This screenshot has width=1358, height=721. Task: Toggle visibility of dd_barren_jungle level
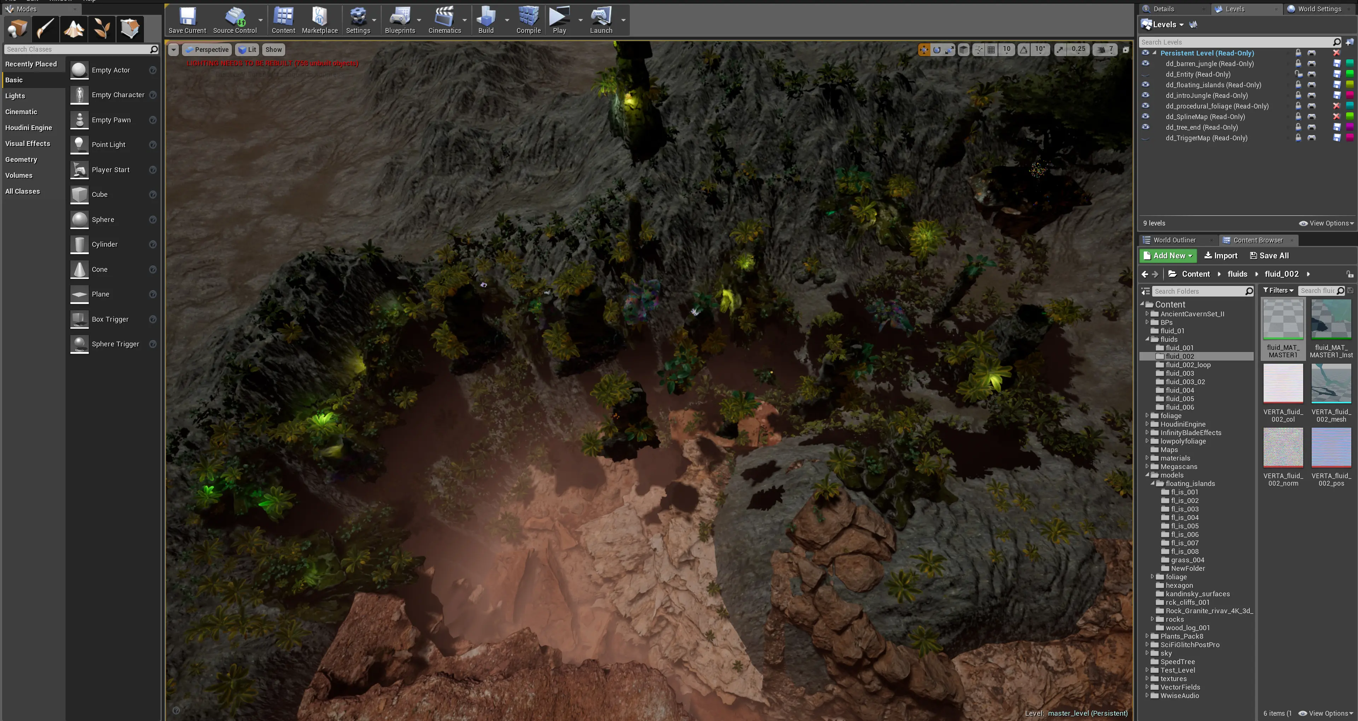[x=1145, y=63]
